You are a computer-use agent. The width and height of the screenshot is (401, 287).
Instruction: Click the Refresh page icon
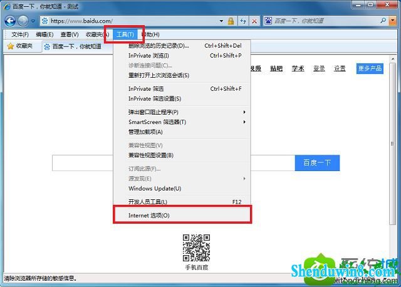click(x=243, y=21)
